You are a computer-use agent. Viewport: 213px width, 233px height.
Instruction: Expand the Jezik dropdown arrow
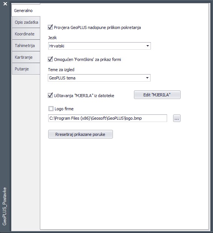point(148,46)
